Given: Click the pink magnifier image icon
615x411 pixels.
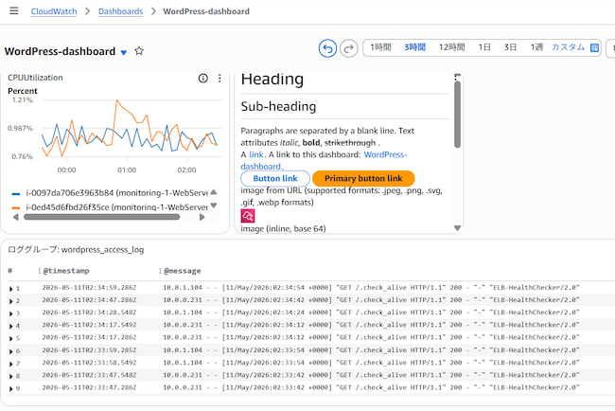Looking at the screenshot, I should tap(248, 216).
